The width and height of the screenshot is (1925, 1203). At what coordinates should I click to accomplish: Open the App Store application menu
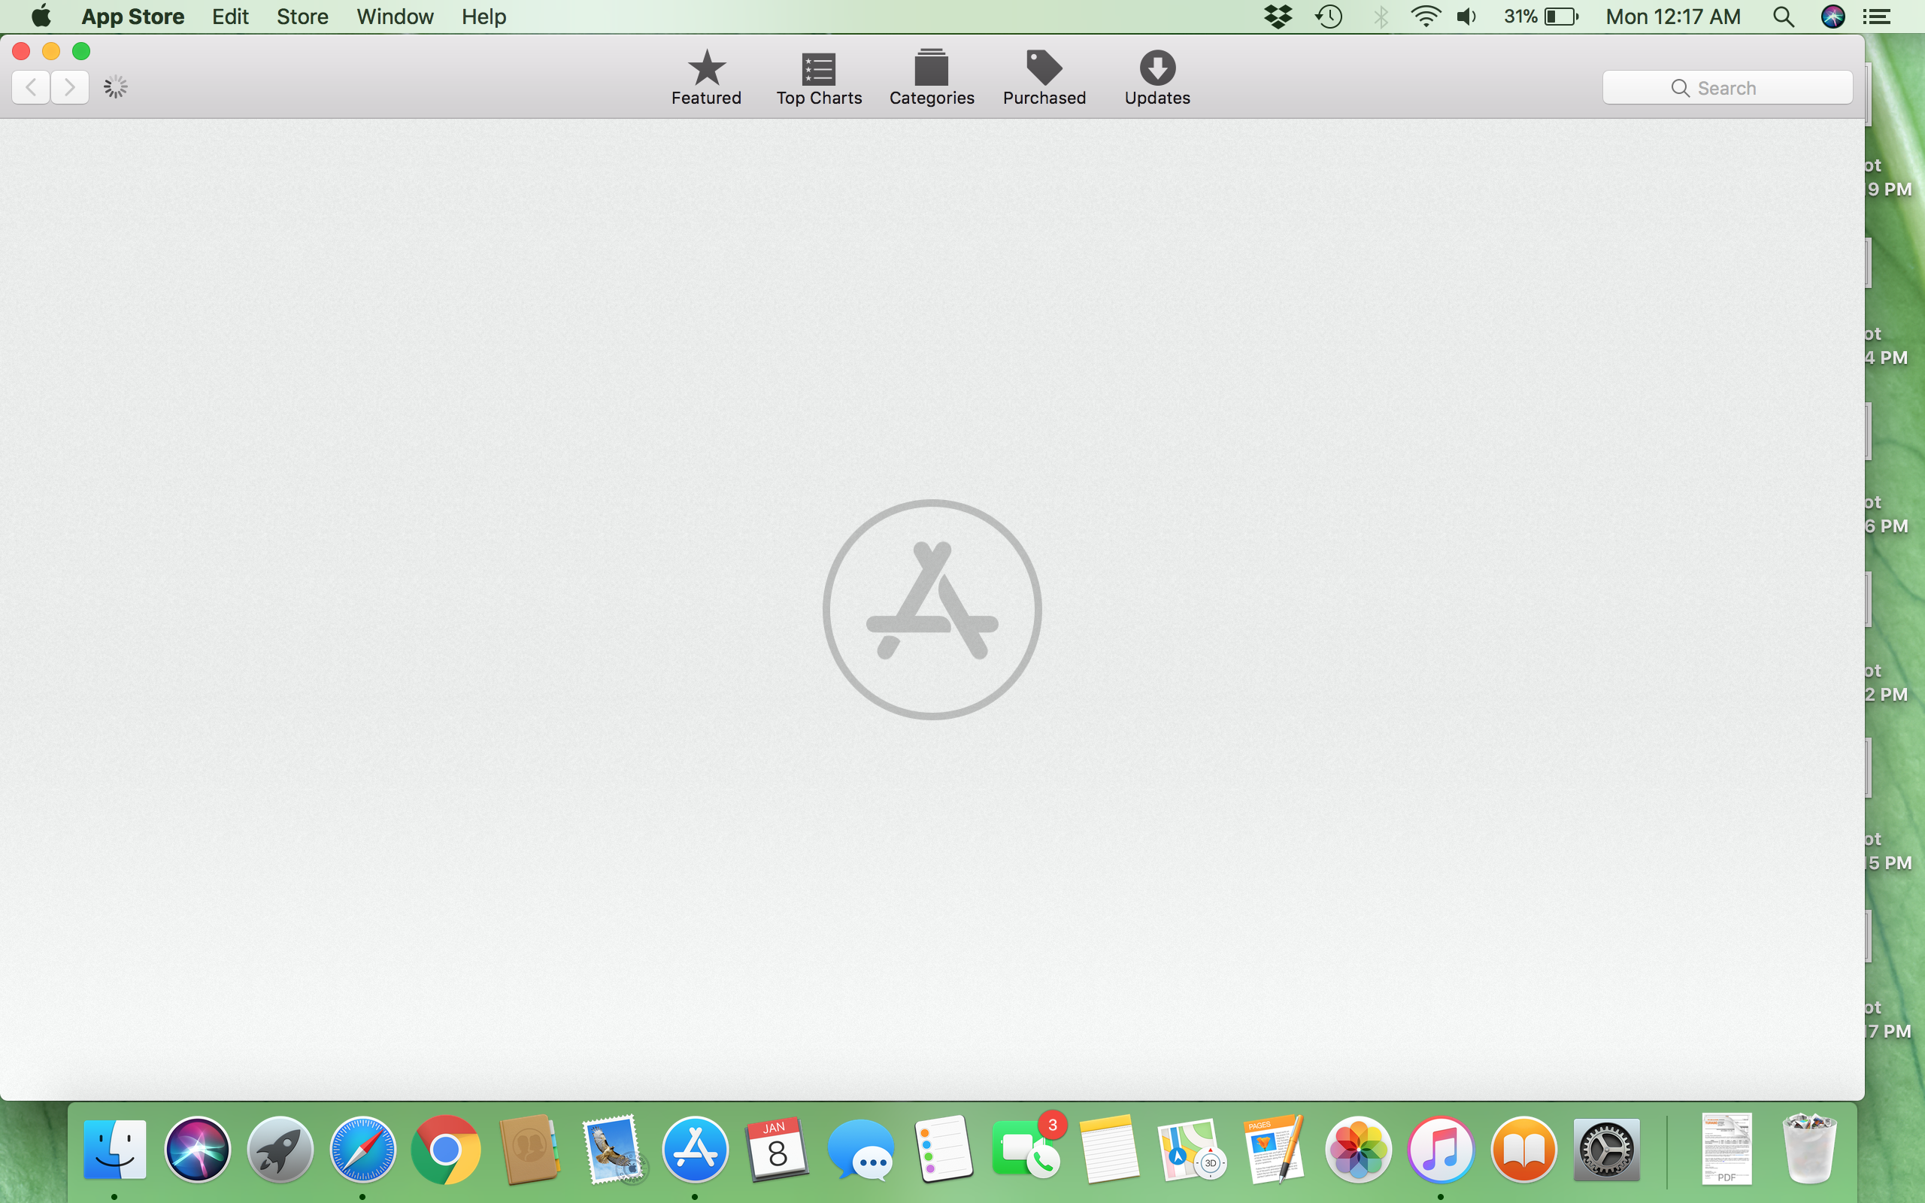pos(133,17)
